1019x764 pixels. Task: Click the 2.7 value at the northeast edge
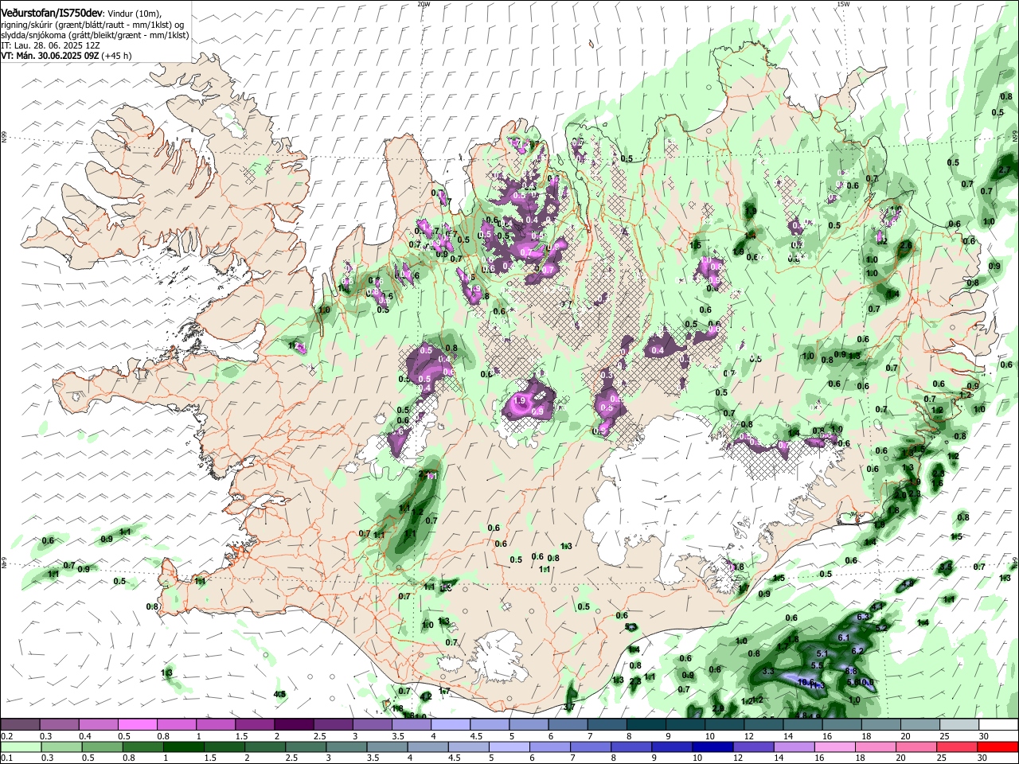click(x=1005, y=170)
